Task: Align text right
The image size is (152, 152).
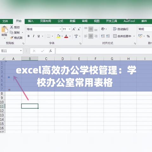Action: [x=96, y=36]
